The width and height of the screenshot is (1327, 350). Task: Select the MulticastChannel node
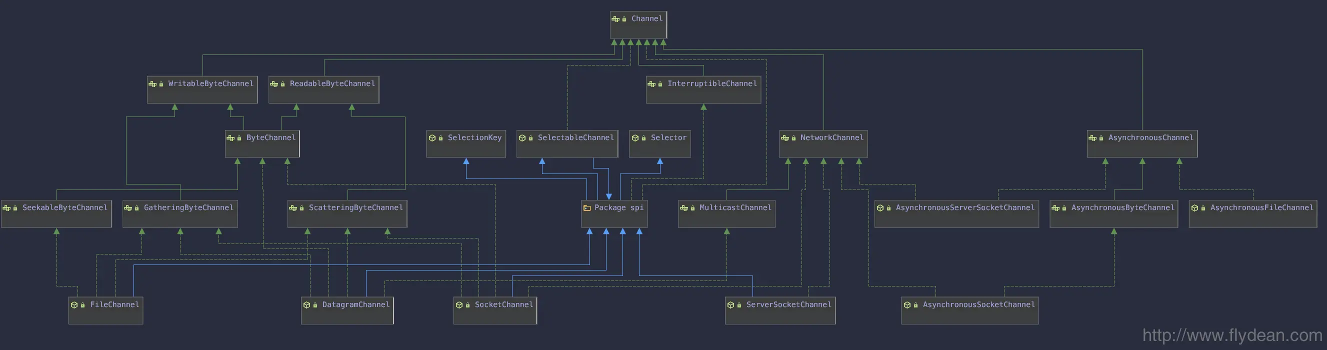coord(726,214)
